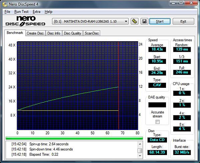Switch to the Create Disc tab
The width and height of the screenshot is (200, 163).
click(35, 33)
